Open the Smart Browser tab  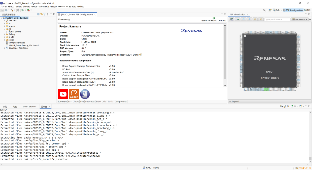[30, 107]
